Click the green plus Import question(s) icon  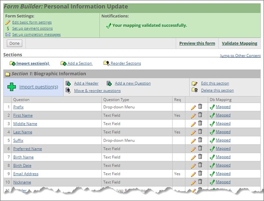point(12,87)
